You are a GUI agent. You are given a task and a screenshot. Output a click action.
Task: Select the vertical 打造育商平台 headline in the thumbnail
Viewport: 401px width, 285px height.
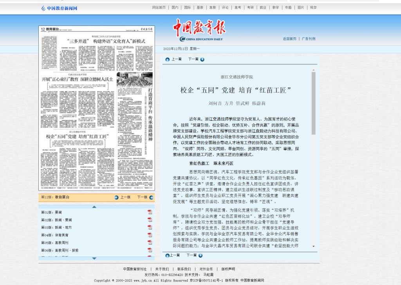point(150,114)
